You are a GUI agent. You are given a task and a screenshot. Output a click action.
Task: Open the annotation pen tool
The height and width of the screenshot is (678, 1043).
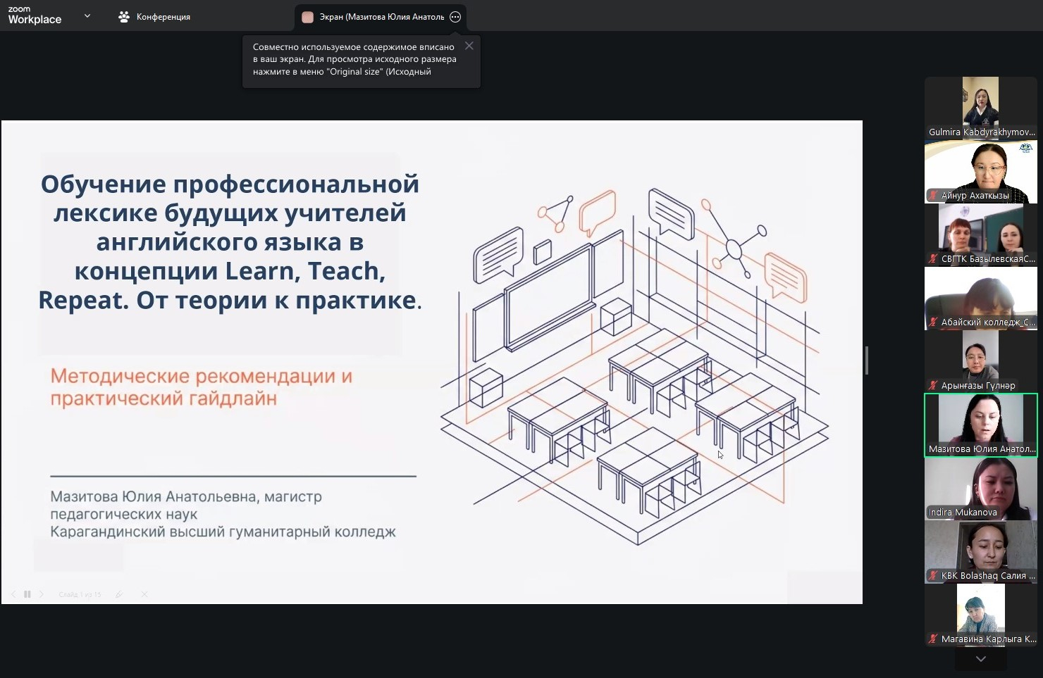(119, 594)
